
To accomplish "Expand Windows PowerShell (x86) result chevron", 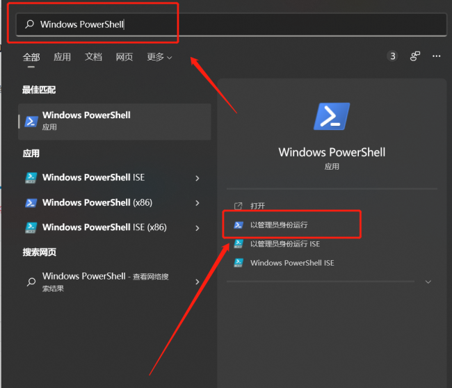I will click(x=197, y=203).
